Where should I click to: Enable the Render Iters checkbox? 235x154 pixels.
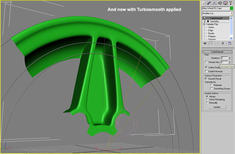point(206,62)
